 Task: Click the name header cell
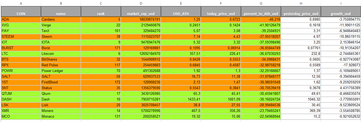tap(61, 11)
